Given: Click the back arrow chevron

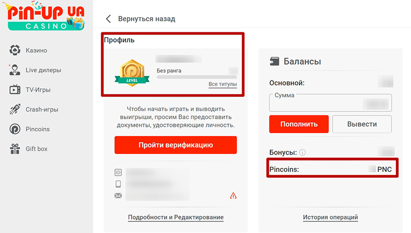Looking at the screenshot, I should pyautogui.click(x=108, y=19).
